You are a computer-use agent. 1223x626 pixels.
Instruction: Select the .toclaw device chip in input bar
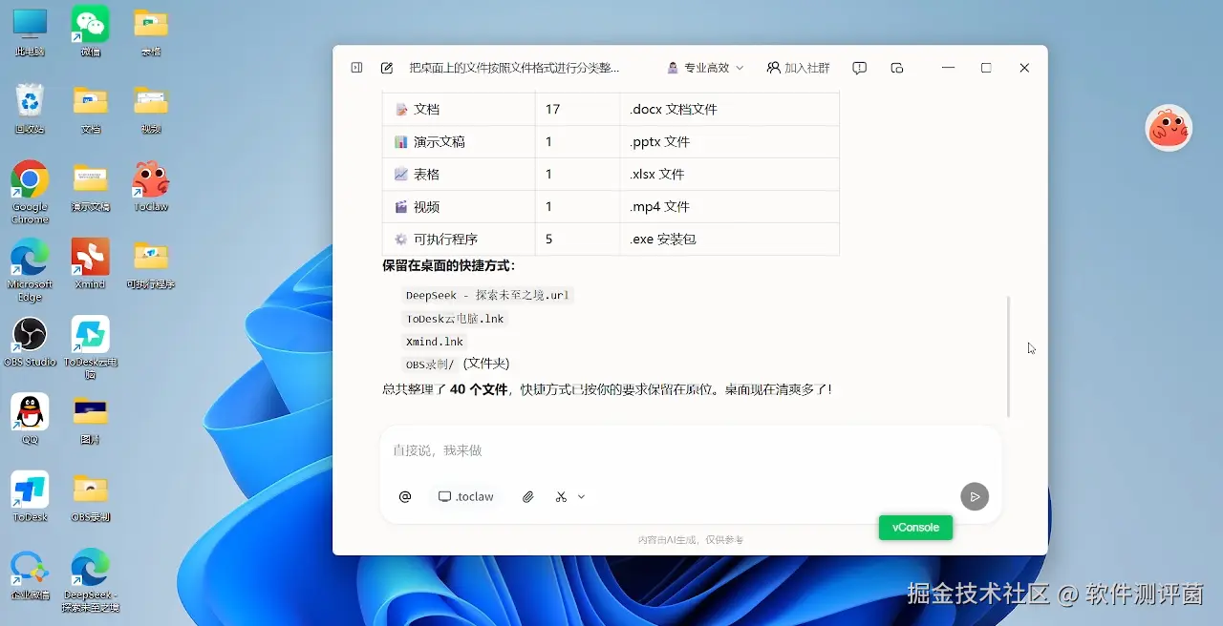coord(465,496)
